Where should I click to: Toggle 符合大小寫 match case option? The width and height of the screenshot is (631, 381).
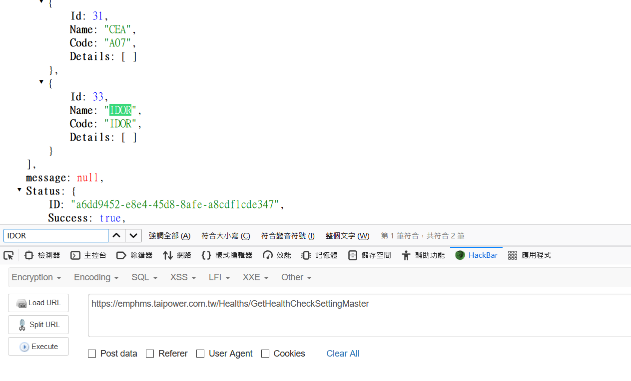click(x=226, y=236)
